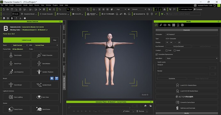Screen dimensions: 221x115
Task: Open the atom physics tab in Modify
Action: click(182, 25)
